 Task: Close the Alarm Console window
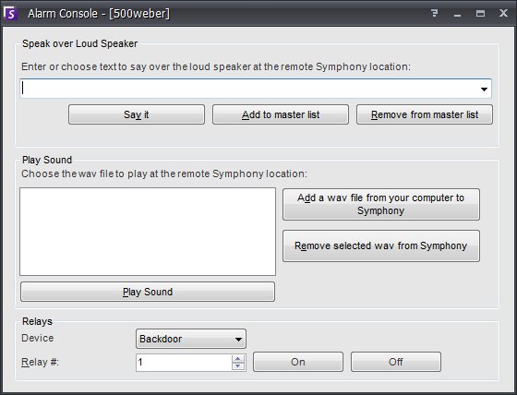pos(503,13)
